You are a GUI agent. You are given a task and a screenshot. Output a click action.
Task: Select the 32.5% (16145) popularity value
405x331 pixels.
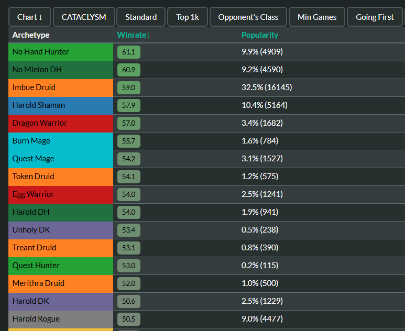[267, 87]
